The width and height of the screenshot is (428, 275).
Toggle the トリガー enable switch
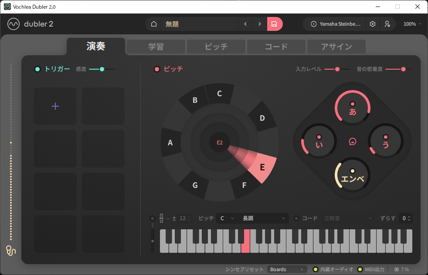point(37,69)
